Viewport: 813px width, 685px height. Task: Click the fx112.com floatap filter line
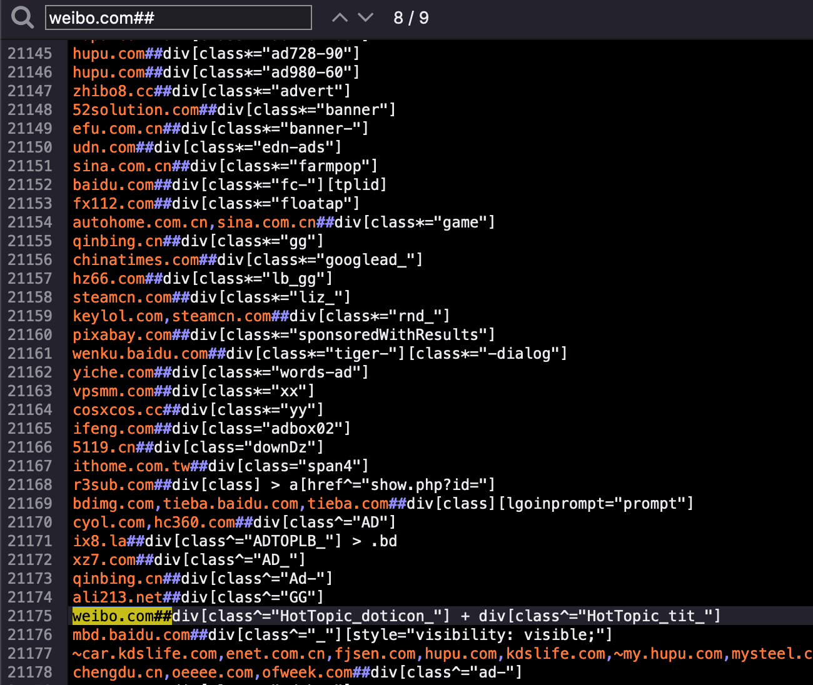(216, 203)
